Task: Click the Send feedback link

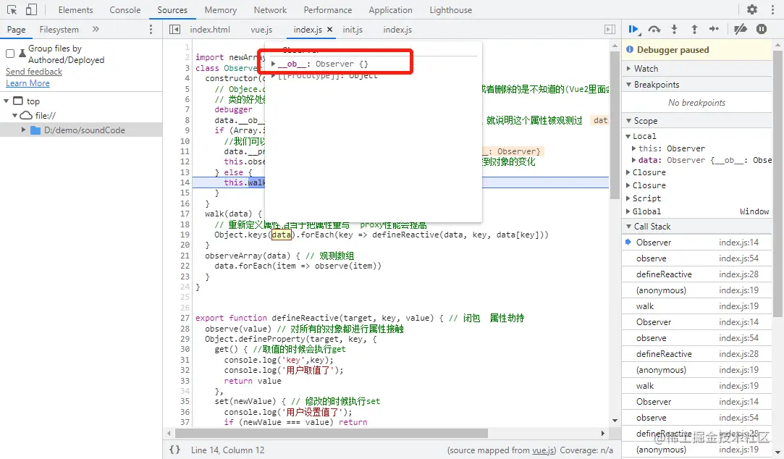Action: 34,72
